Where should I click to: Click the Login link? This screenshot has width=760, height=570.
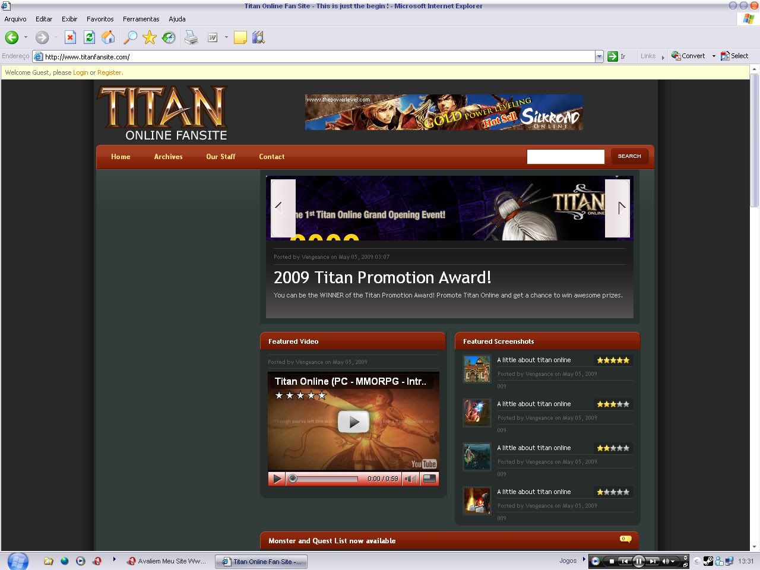click(x=80, y=72)
